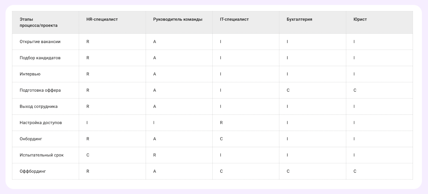Select the "HR-специалист" column header
The height and width of the screenshot is (194, 428).
pyautogui.click(x=102, y=20)
